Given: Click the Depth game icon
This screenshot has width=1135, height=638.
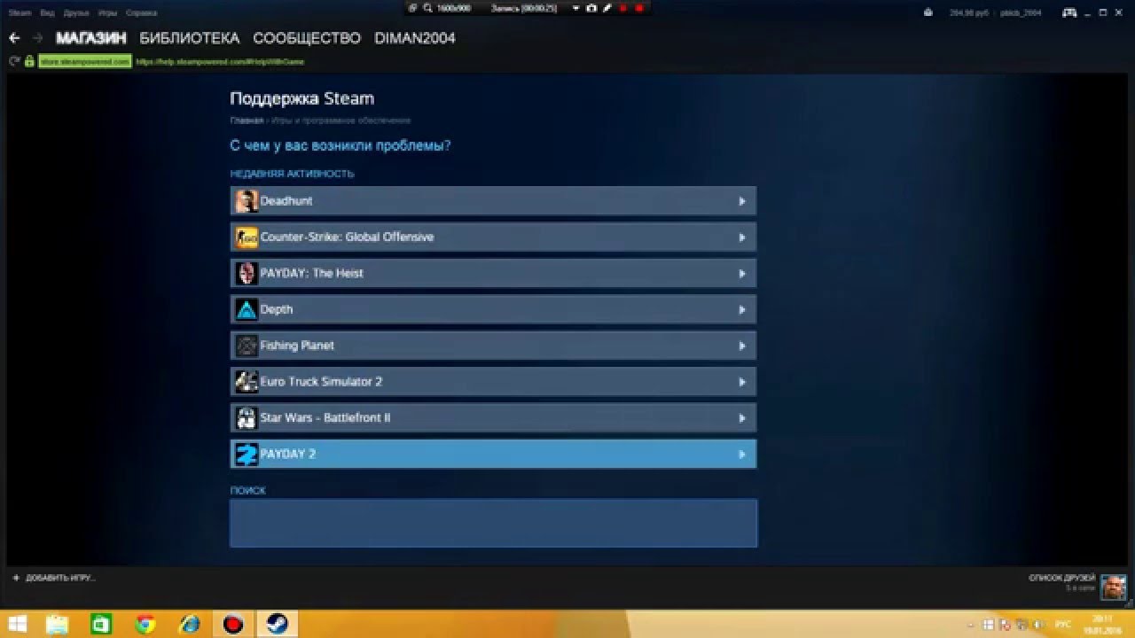Looking at the screenshot, I should 246,309.
